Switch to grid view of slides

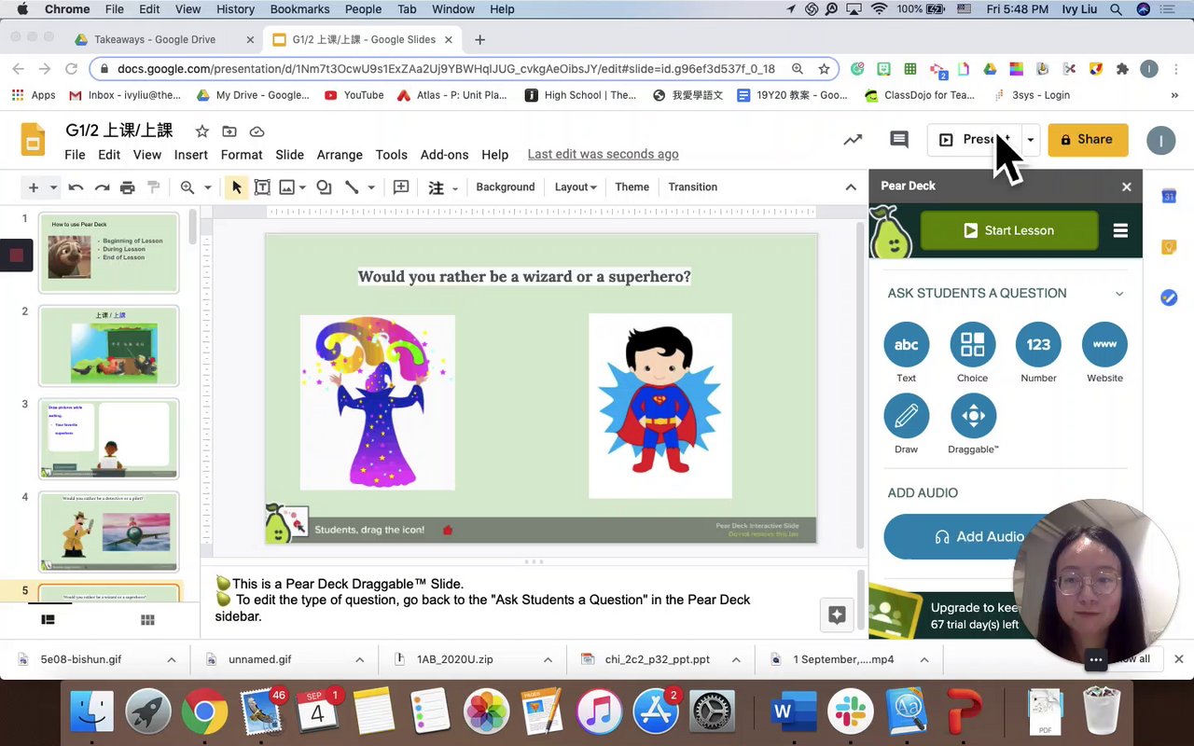147,620
